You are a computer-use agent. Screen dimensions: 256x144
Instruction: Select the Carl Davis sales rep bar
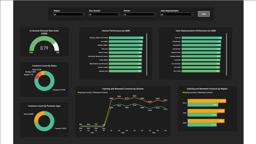click(x=201, y=60)
